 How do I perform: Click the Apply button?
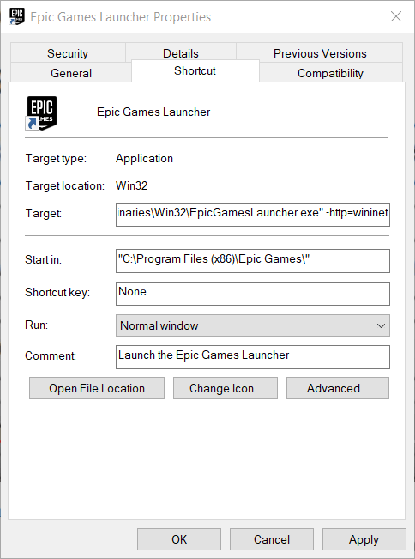pyautogui.click(x=364, y=539)
